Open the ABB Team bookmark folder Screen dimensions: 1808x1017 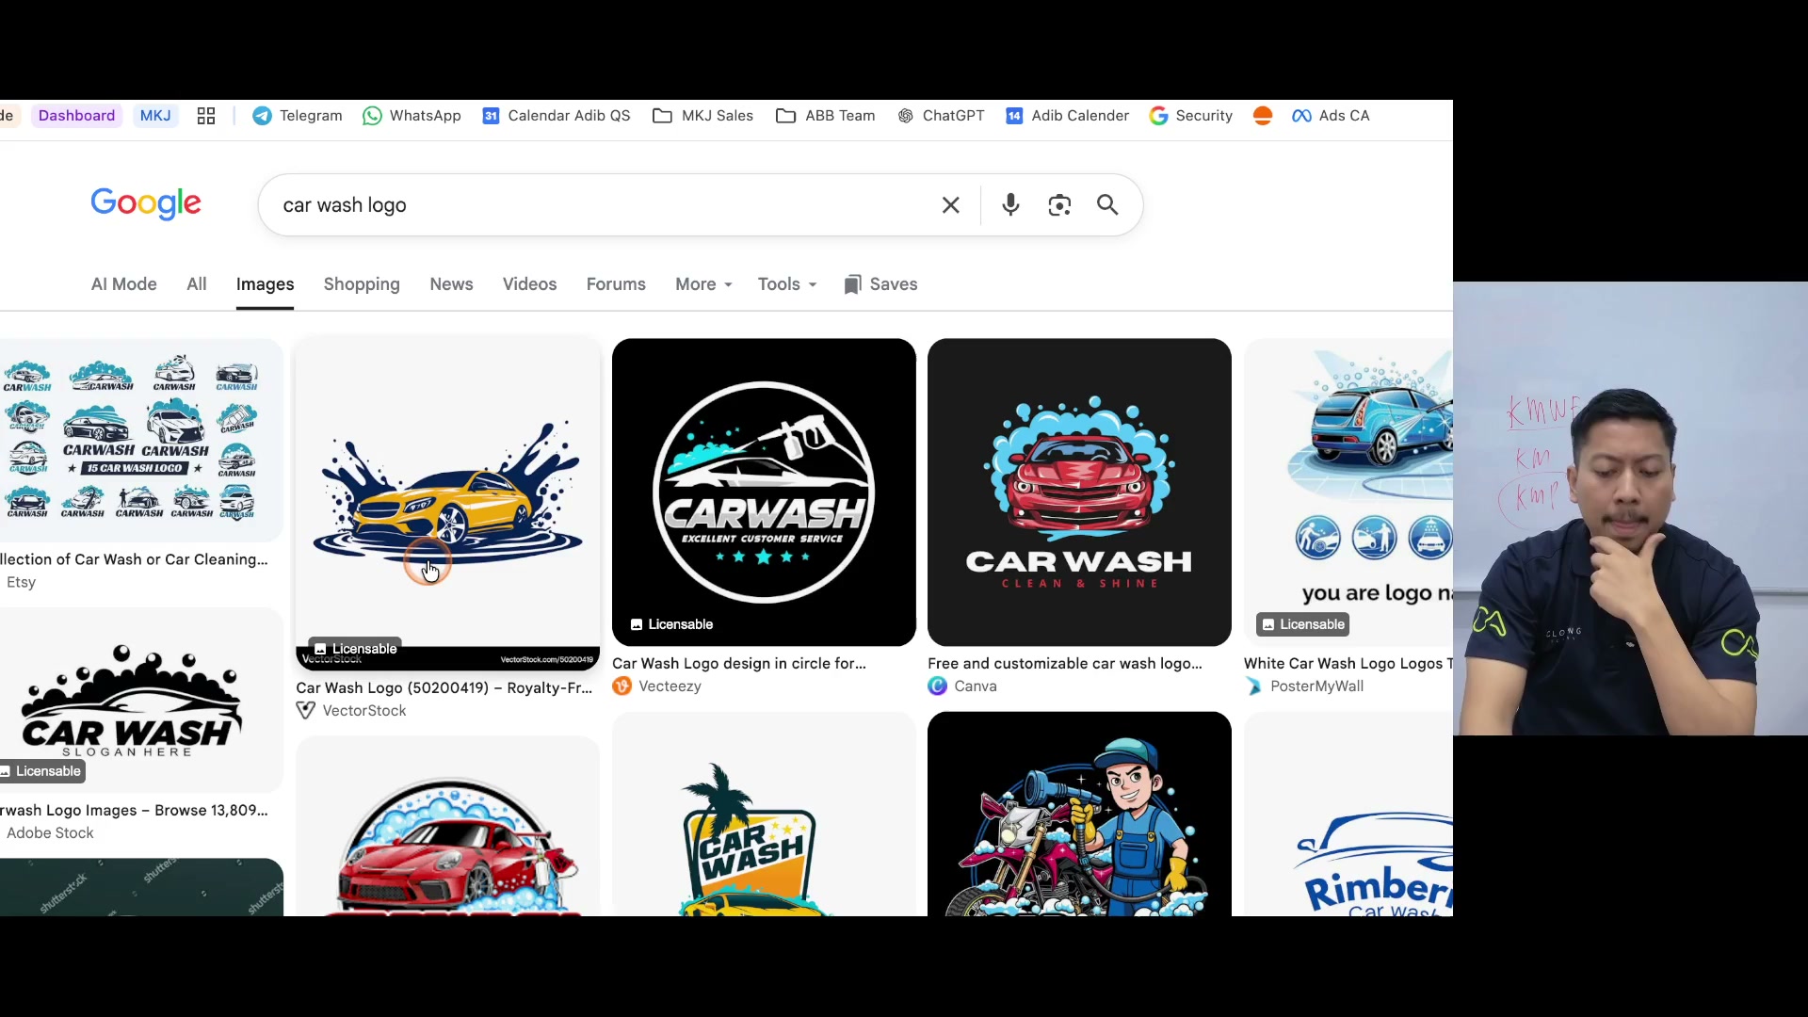pos(825,116)
